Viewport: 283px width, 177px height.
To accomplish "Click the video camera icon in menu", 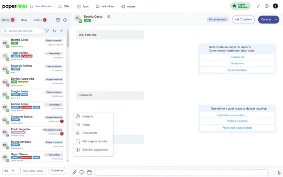I will (x=78, y=125).
